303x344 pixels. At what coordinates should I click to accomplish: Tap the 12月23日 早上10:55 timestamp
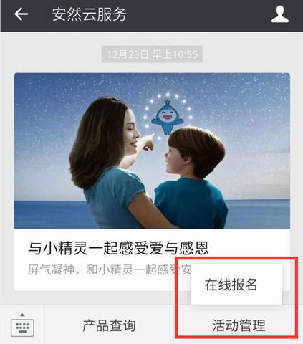(x=152, y=54)
